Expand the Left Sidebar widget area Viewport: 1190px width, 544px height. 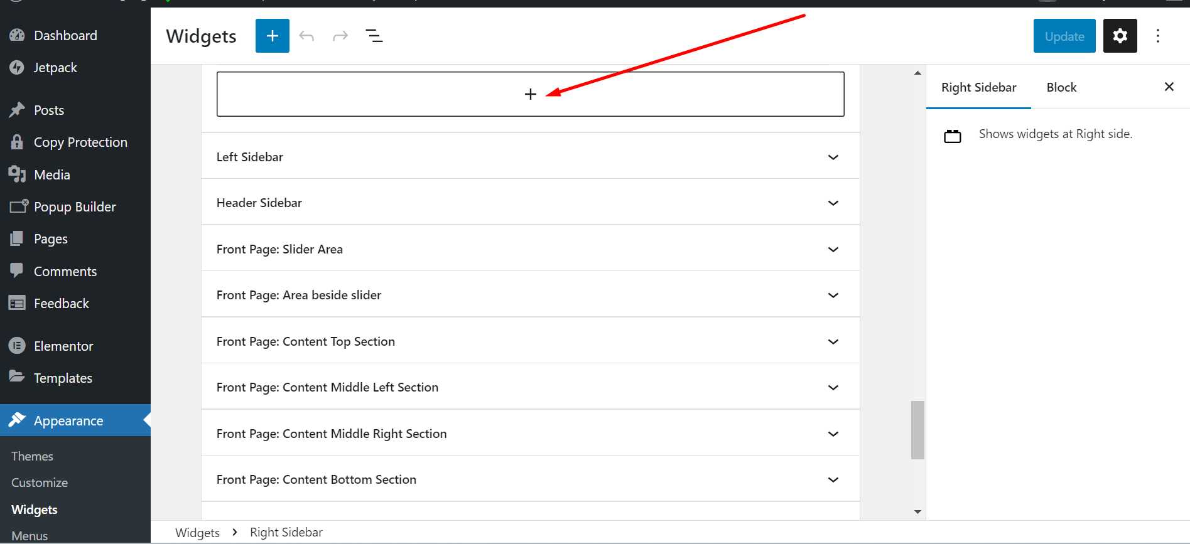click(x=833, y=157)
